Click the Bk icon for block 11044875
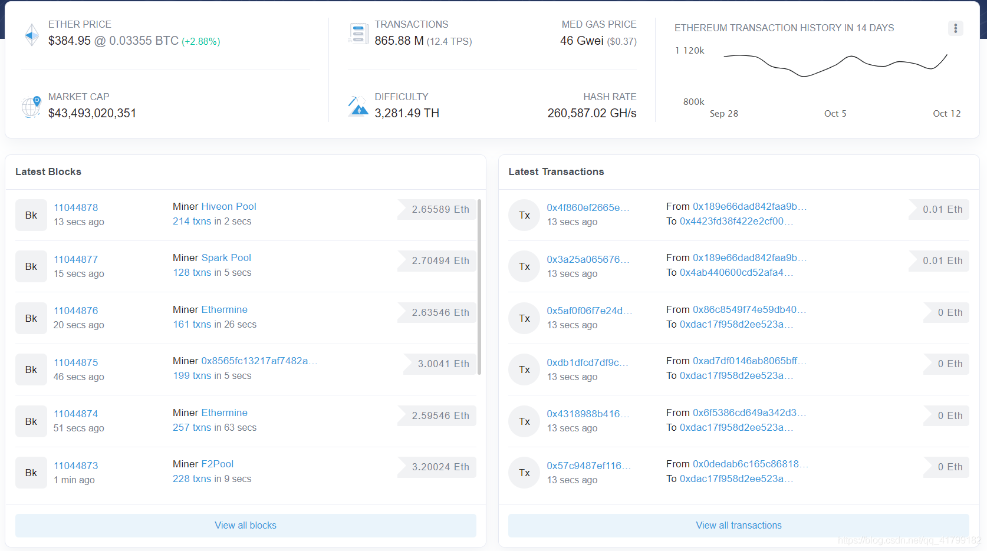Viewport: 987px width, 551px height. pos(31,369)
